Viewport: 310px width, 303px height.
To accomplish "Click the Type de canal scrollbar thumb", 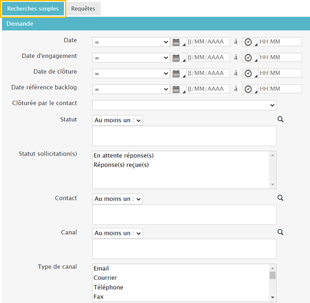I will pyautogui.click(x=273, y=275).
